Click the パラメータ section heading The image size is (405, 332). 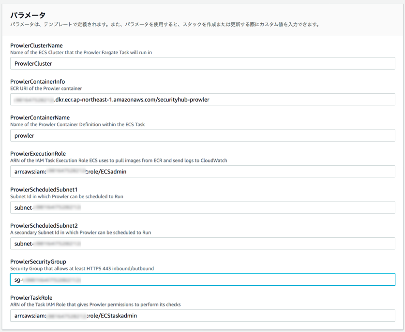click(x=28, y=15)
